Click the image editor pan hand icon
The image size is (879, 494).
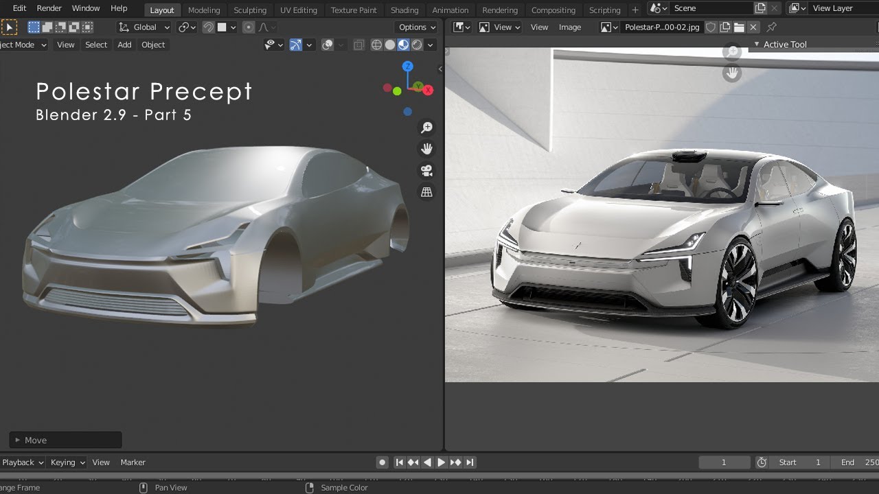click(x=732, y=73)
